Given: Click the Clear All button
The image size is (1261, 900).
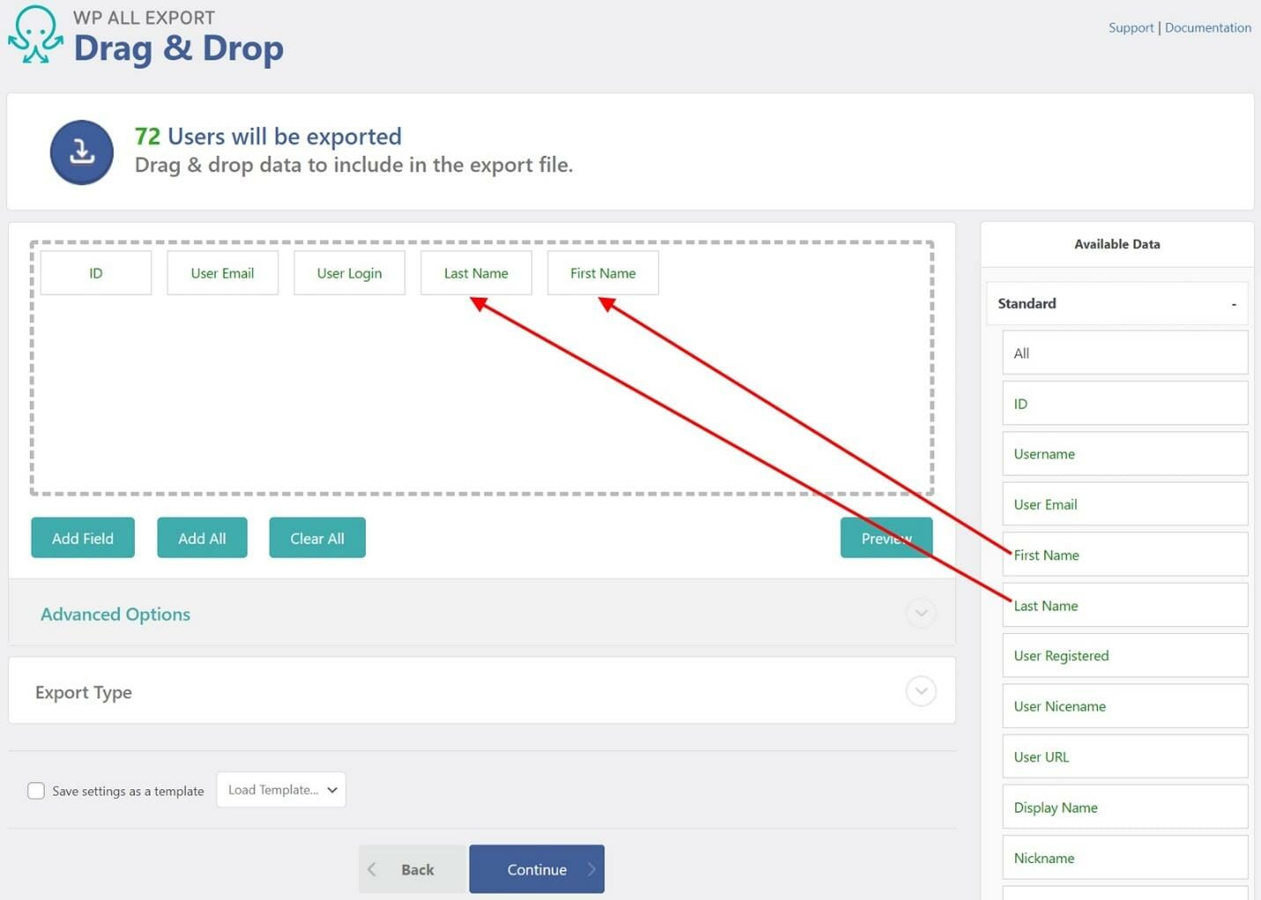Looking at the screenshot, I should click(x=317, y=538).
